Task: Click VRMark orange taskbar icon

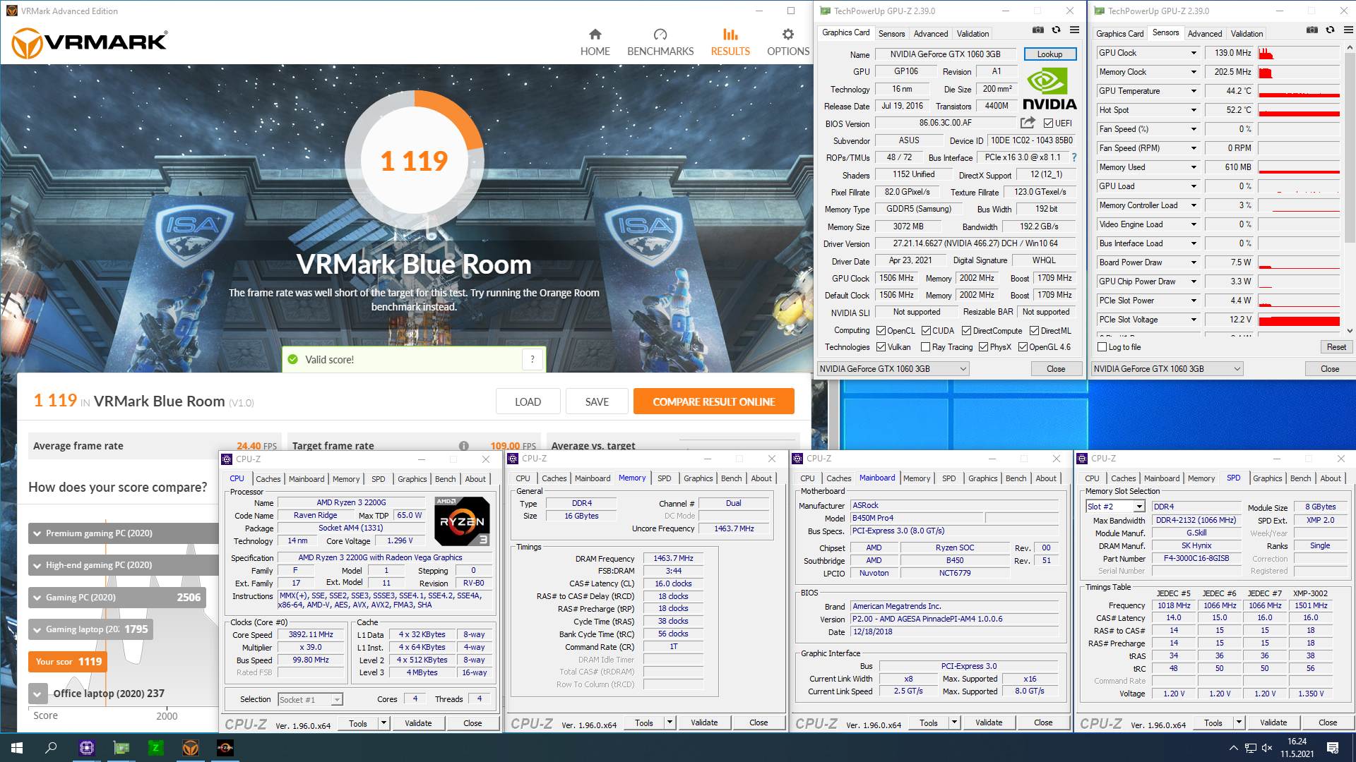Action: click(x=191, y=748)
